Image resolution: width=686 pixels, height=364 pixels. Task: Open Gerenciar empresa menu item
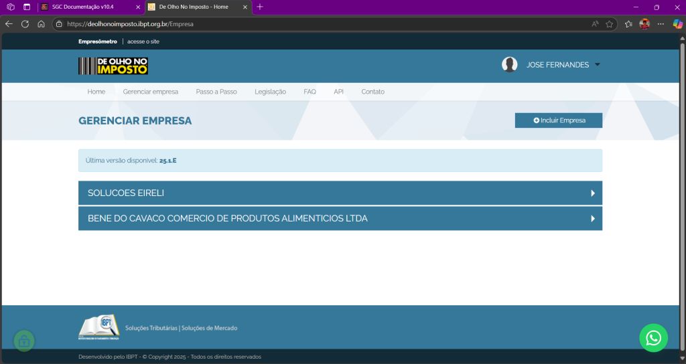tap(151, 92)
